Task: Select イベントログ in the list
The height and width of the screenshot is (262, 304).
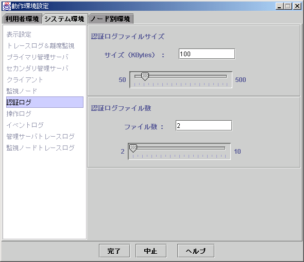Action: pyautogui.click(x=25, y=125)
